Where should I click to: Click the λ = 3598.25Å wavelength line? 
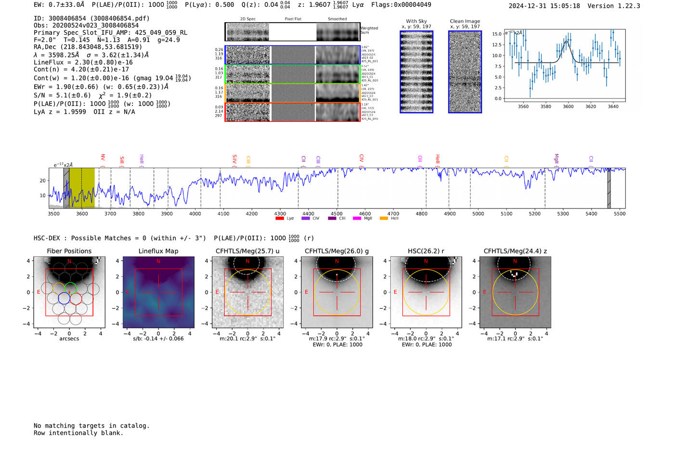point(91,55)
